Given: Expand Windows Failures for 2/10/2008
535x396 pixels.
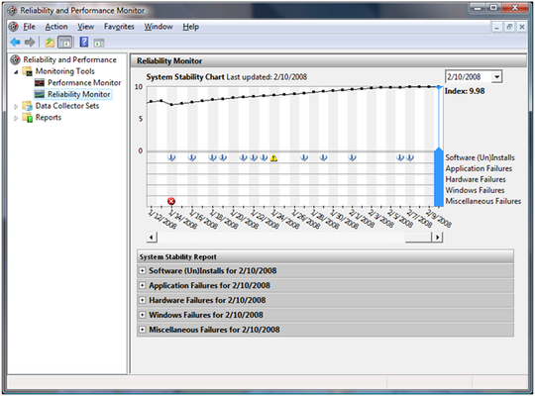Looking at the screenshot, I should tap(143, 315).
